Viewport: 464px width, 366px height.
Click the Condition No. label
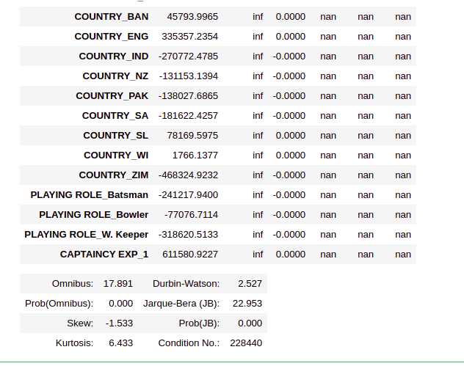(189, 343)
